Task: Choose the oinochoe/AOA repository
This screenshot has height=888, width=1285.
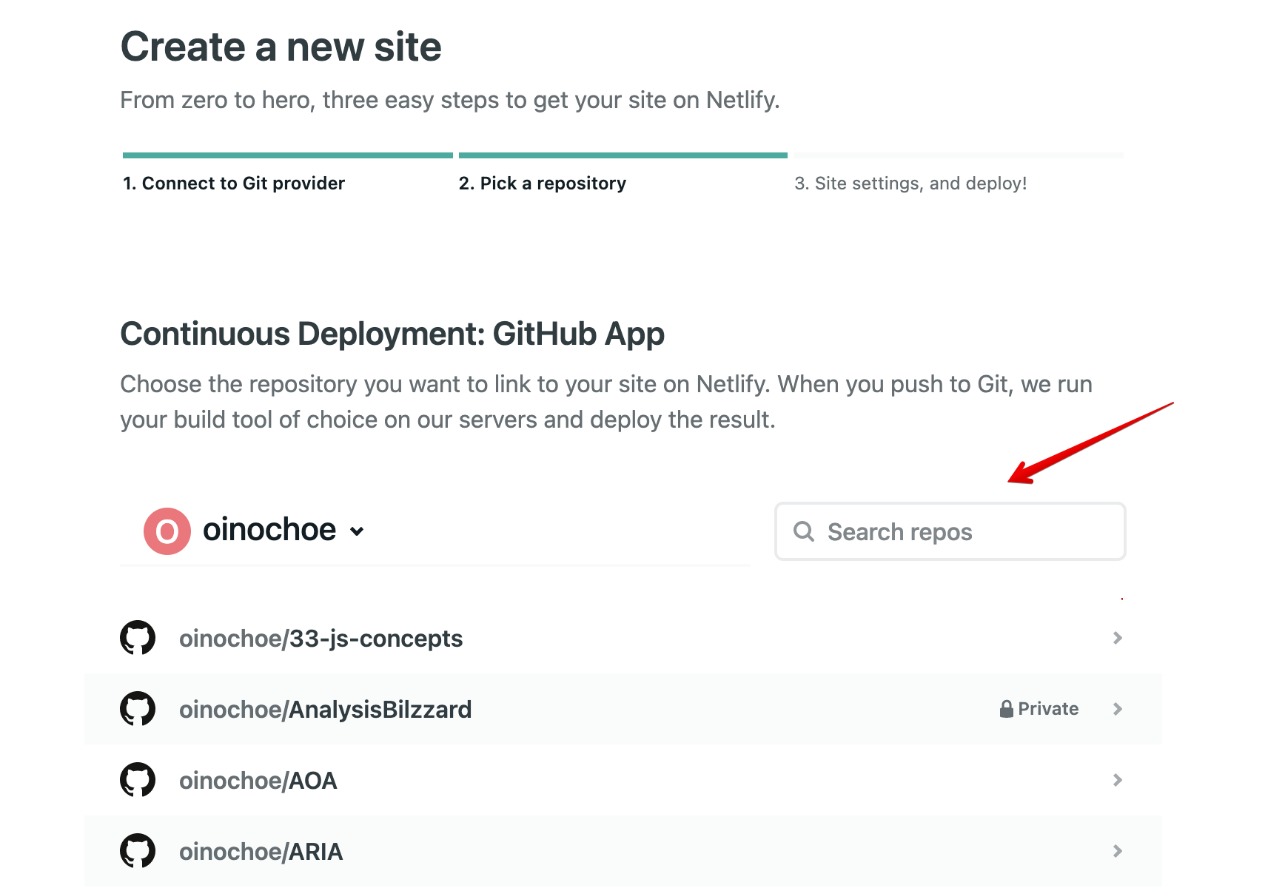Action: 623,780
